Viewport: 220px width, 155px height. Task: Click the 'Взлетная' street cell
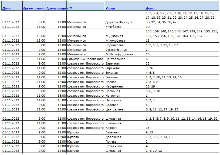tap(124, 132)
